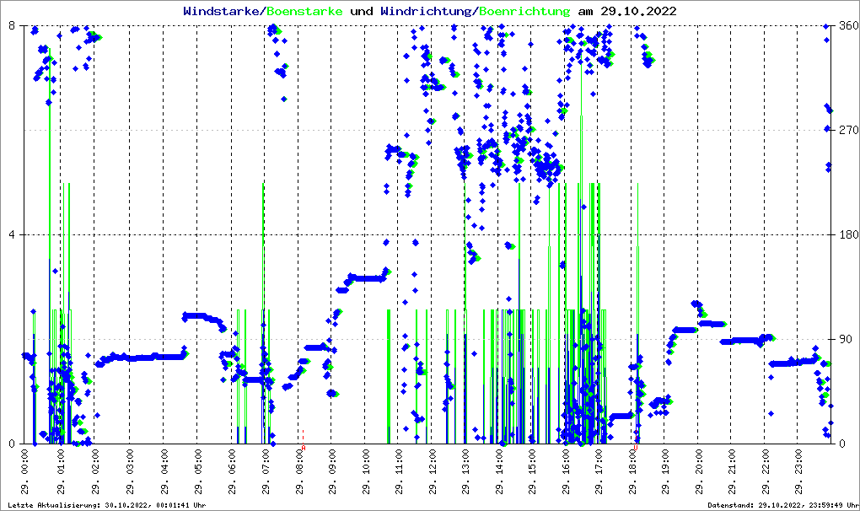Click the x-axis label '29. 08:00'
This screenshot has height=511, width=860.
(299, 471)
